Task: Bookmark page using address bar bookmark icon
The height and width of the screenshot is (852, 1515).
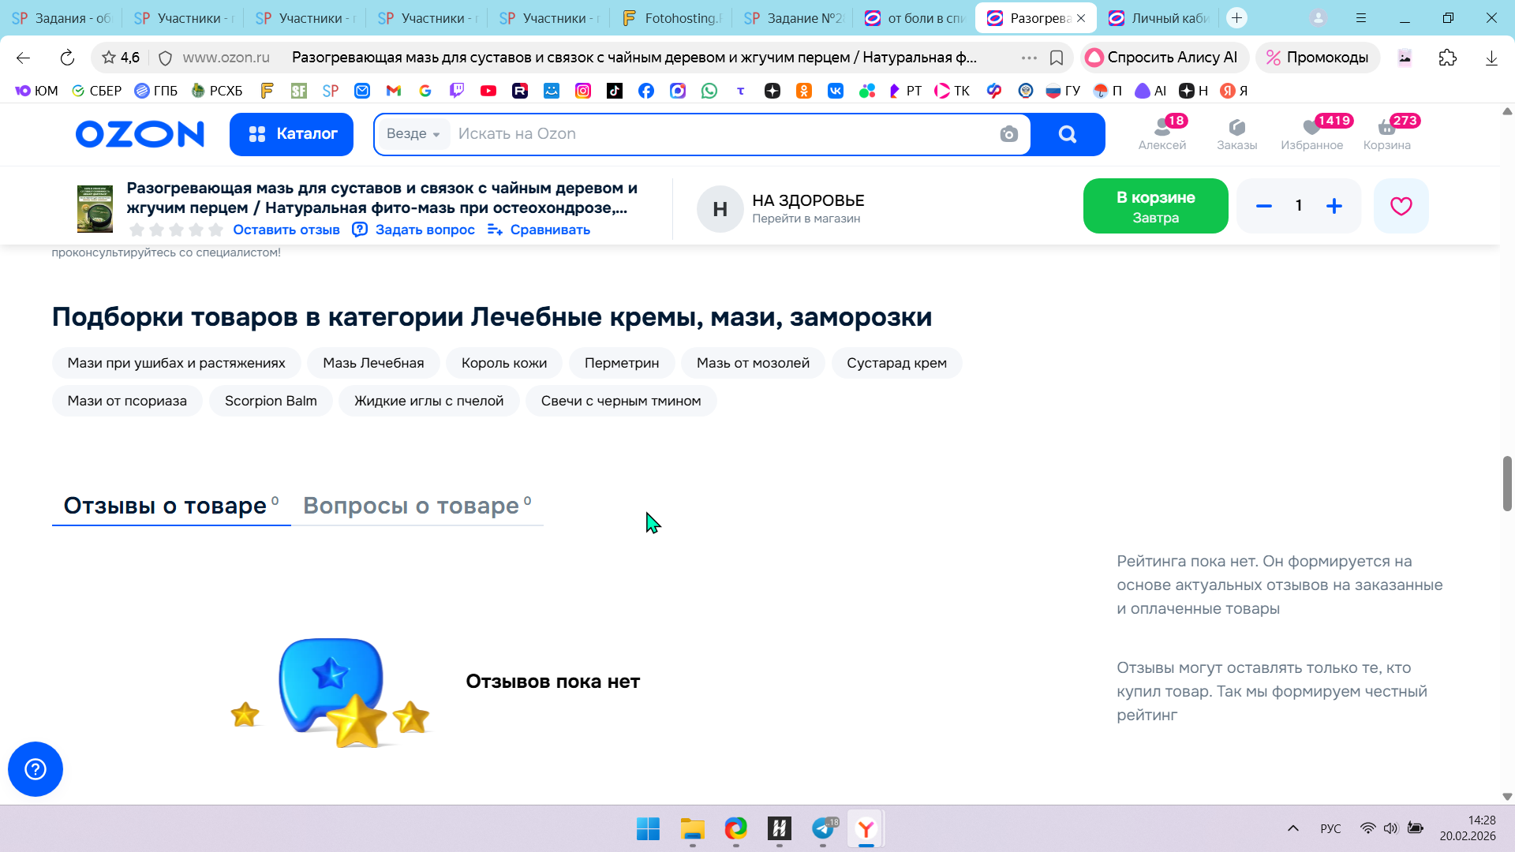Action: (x=1057, y=58)
